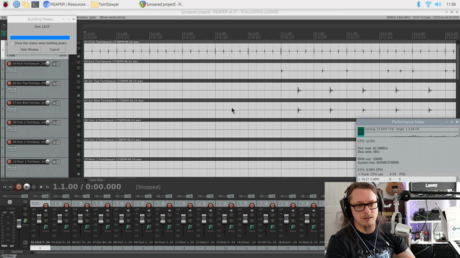Switch to REAPER Resources browser taskbar window
Image resolution: width=460 pixels, height=258 pixels.
66,4
